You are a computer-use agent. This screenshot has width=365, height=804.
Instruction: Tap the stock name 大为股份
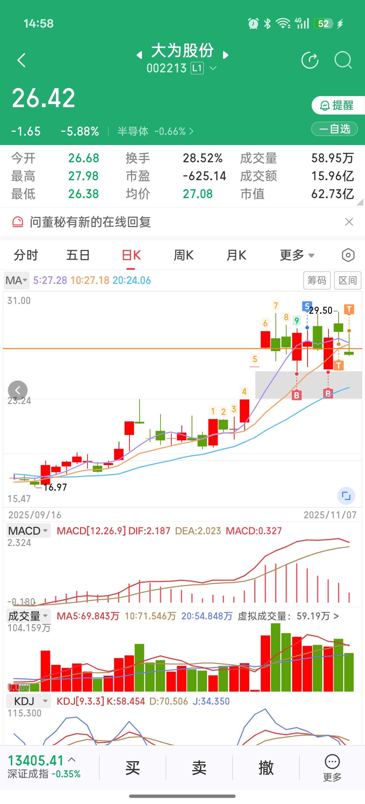pyautogui.click(x=182, y=51)
